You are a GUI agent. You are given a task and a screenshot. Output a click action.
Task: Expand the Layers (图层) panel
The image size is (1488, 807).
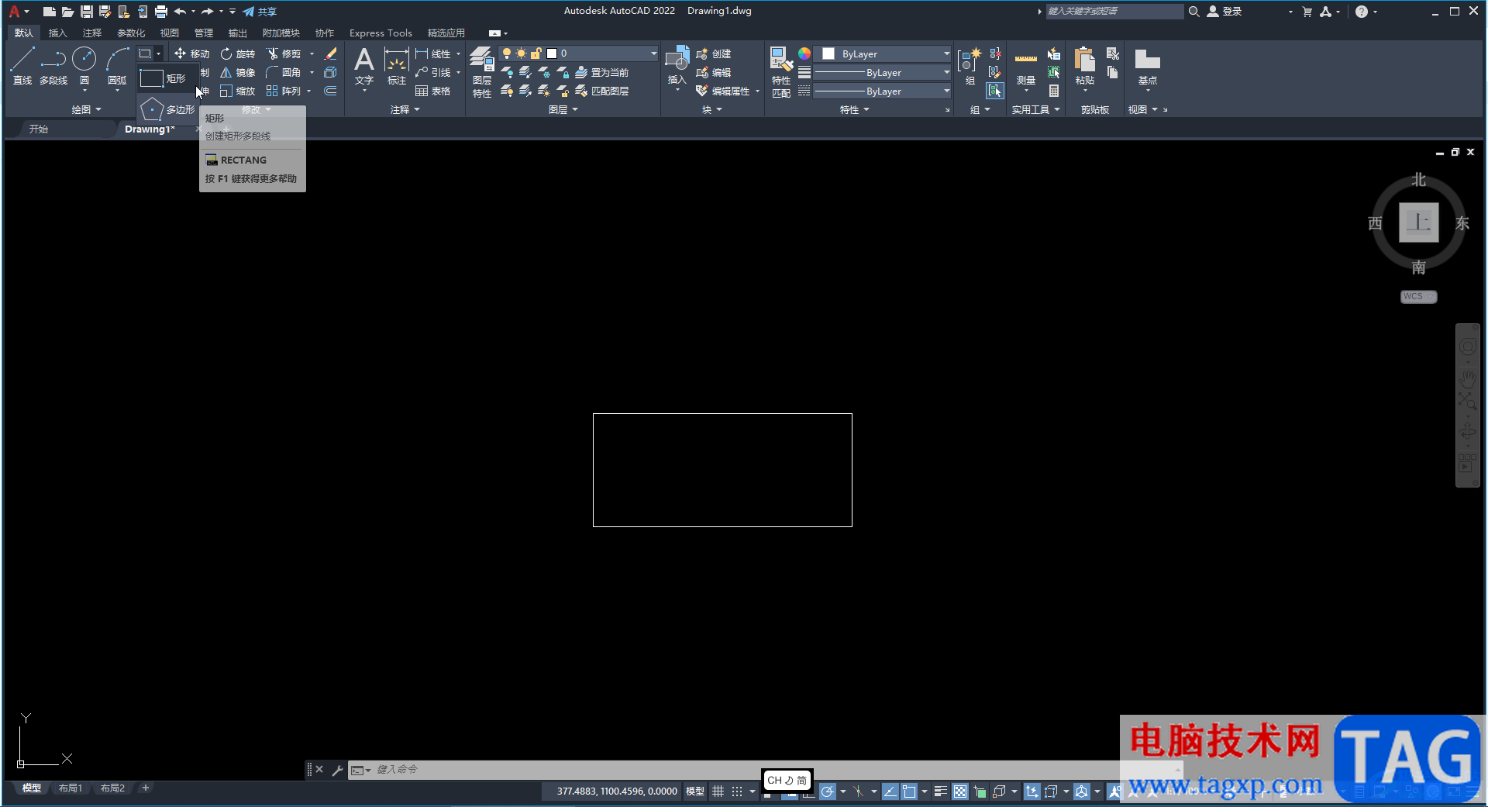[x=563, y=109]
